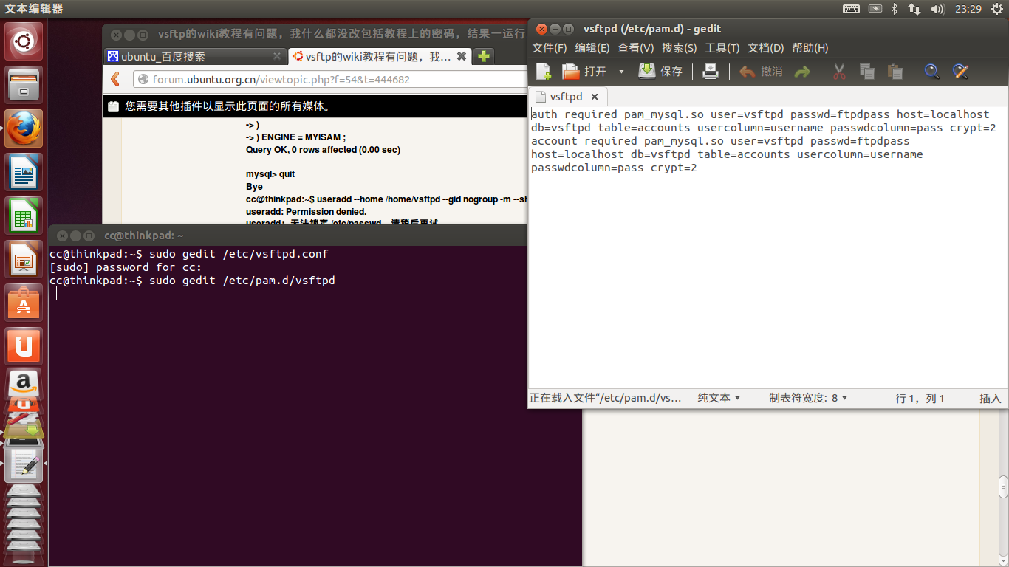Open the 制表符宽度: 8 tab width dropdown
1009x567 pixels.
click(808, 398)
